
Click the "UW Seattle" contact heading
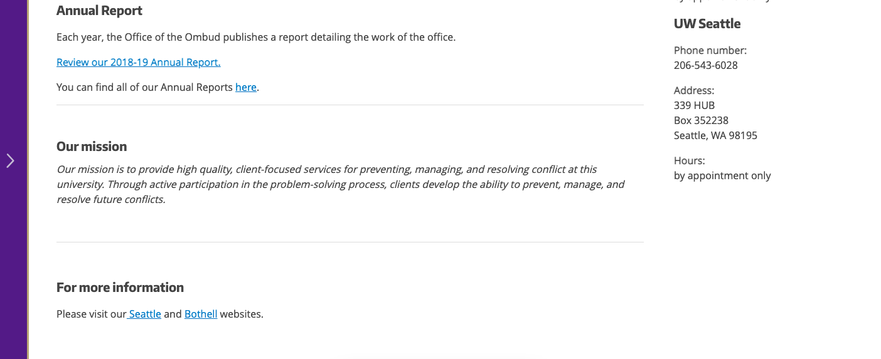tap(707, 24)
